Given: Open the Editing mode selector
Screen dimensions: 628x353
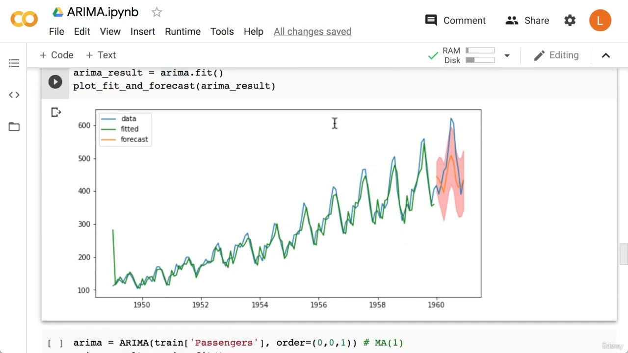Looking at the screenshot, I should click(x=556, y=55).
